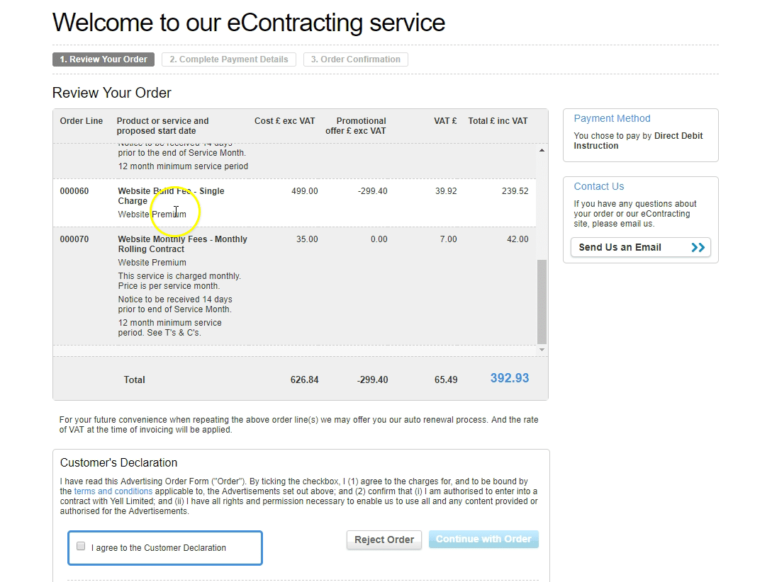This screenshot has height=582, width=772.
Task: Click the Website Build Fee product name
Action: point(171,195)
